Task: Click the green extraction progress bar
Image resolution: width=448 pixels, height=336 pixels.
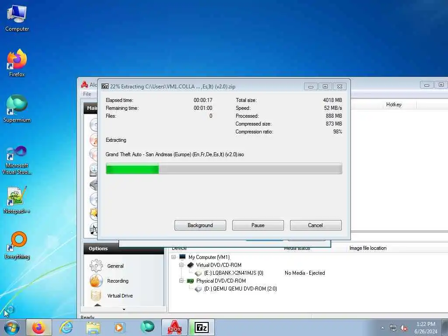Action: [x=224, y=168]
